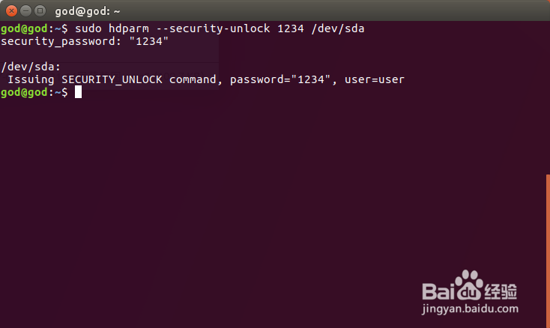Maximize the terminal window
The height and width of the screenshot is (328, 550).
pyautogui.click(x=40, y=11)
